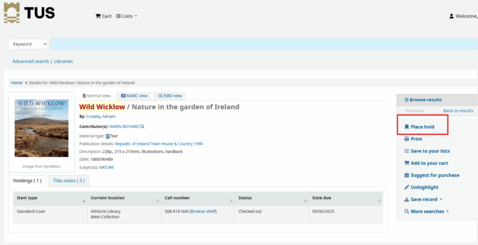Click the Save to your lists icon
The image size is (478, 245).
pos(406,151)
